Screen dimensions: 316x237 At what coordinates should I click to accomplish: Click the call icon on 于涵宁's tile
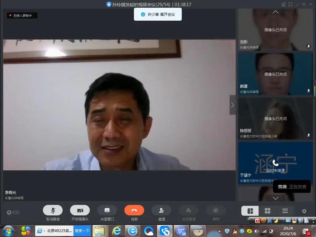pos(275,163)
